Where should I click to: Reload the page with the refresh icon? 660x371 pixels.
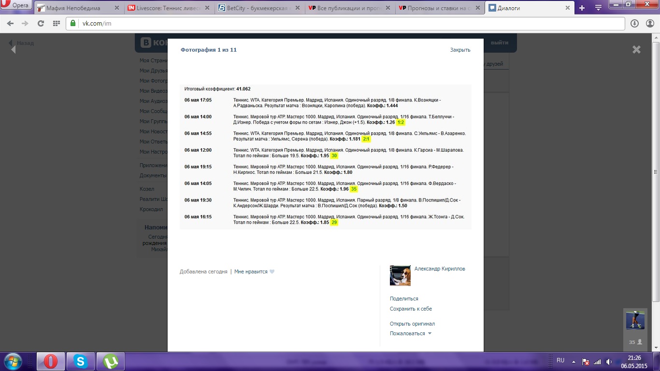coord(41,24)
